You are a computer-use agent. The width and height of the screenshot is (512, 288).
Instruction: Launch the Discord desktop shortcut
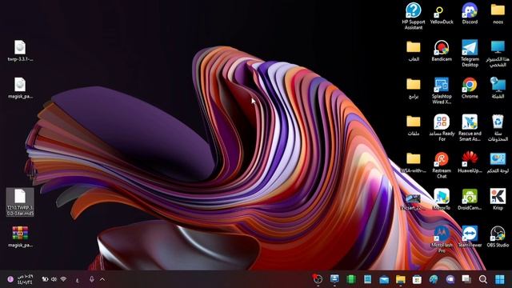pos(470,13)
